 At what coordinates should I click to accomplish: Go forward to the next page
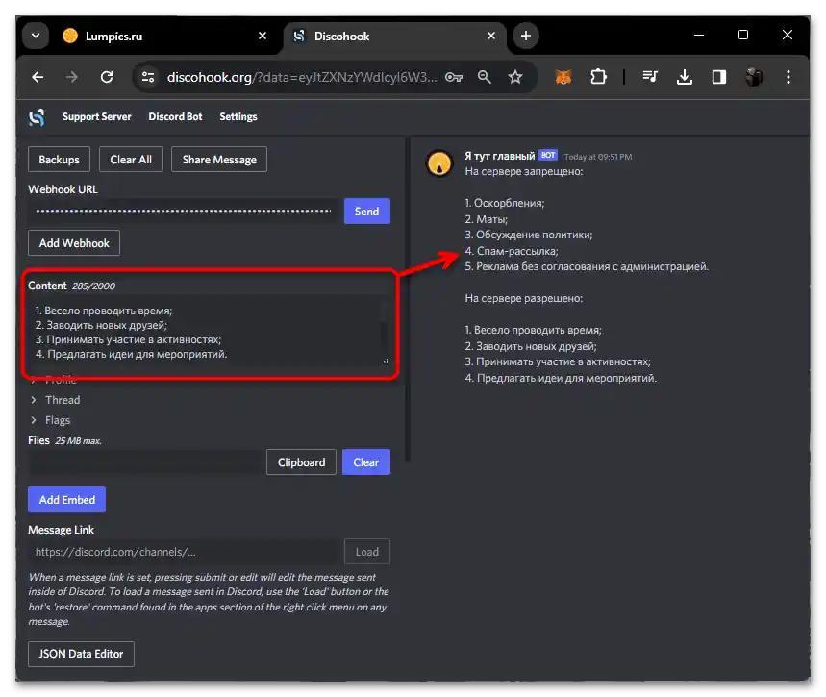(x=72, y=78)
